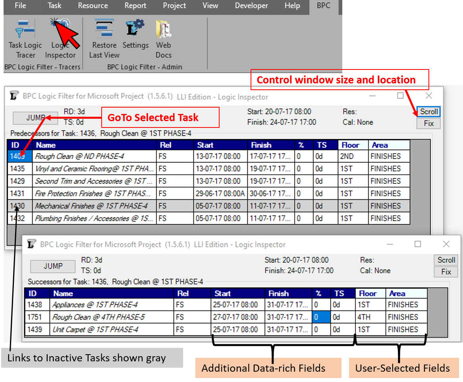The width and height of the screenshot is (463, 382).
Task: Click the Scroll button in the Successors window
Action: pos(446,260)
